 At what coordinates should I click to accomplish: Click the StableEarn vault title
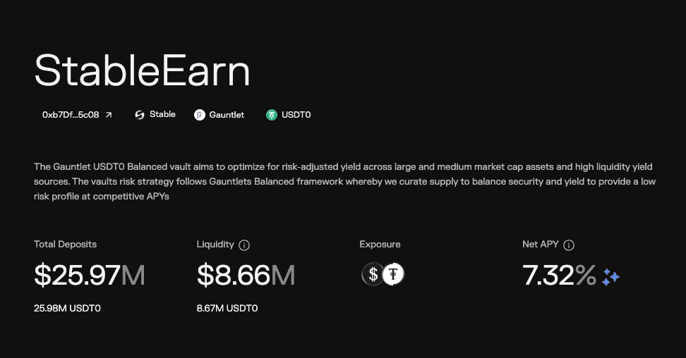pyautogui.click(x=142, y=70)
